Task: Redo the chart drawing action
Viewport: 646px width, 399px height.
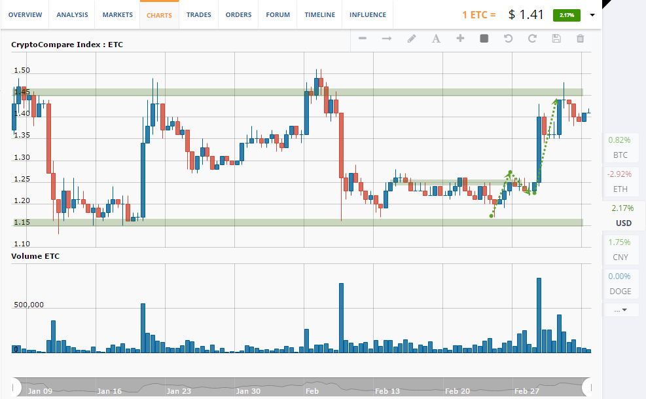Action: (532, 39)
